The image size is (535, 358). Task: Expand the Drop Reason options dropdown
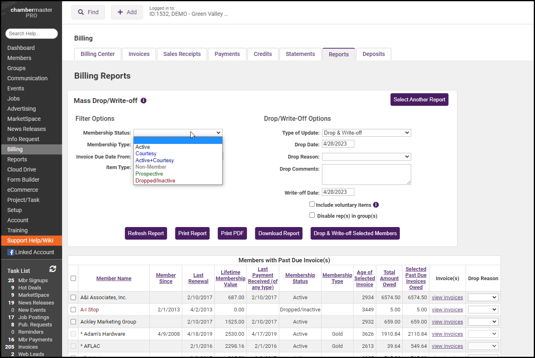click(x=366, y=156)
